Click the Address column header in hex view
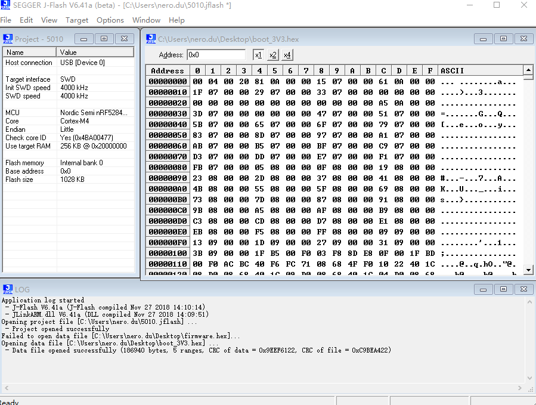The image size is (536, 405). pos(168,70)
